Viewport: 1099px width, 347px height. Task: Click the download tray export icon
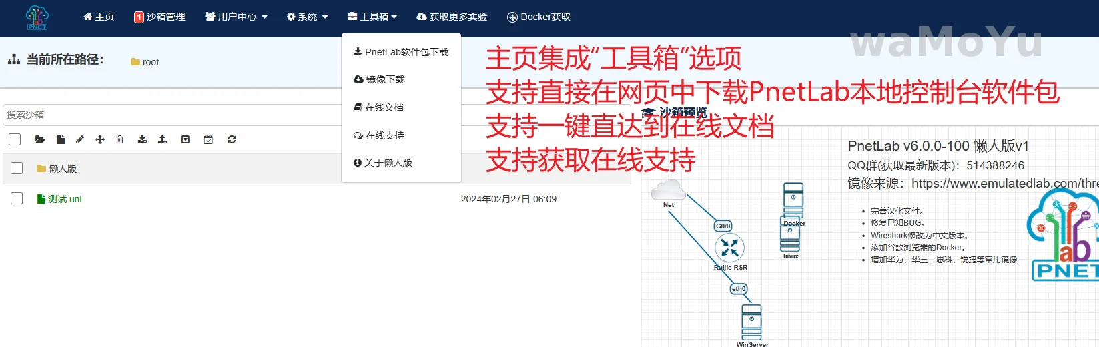coord(142,139)
